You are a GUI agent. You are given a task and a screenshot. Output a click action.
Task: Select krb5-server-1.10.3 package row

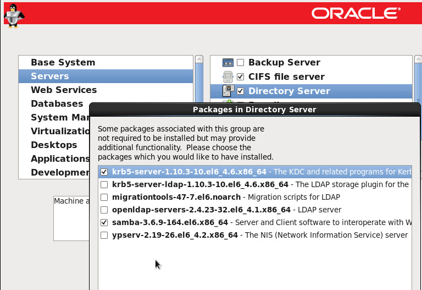point(255,172)
